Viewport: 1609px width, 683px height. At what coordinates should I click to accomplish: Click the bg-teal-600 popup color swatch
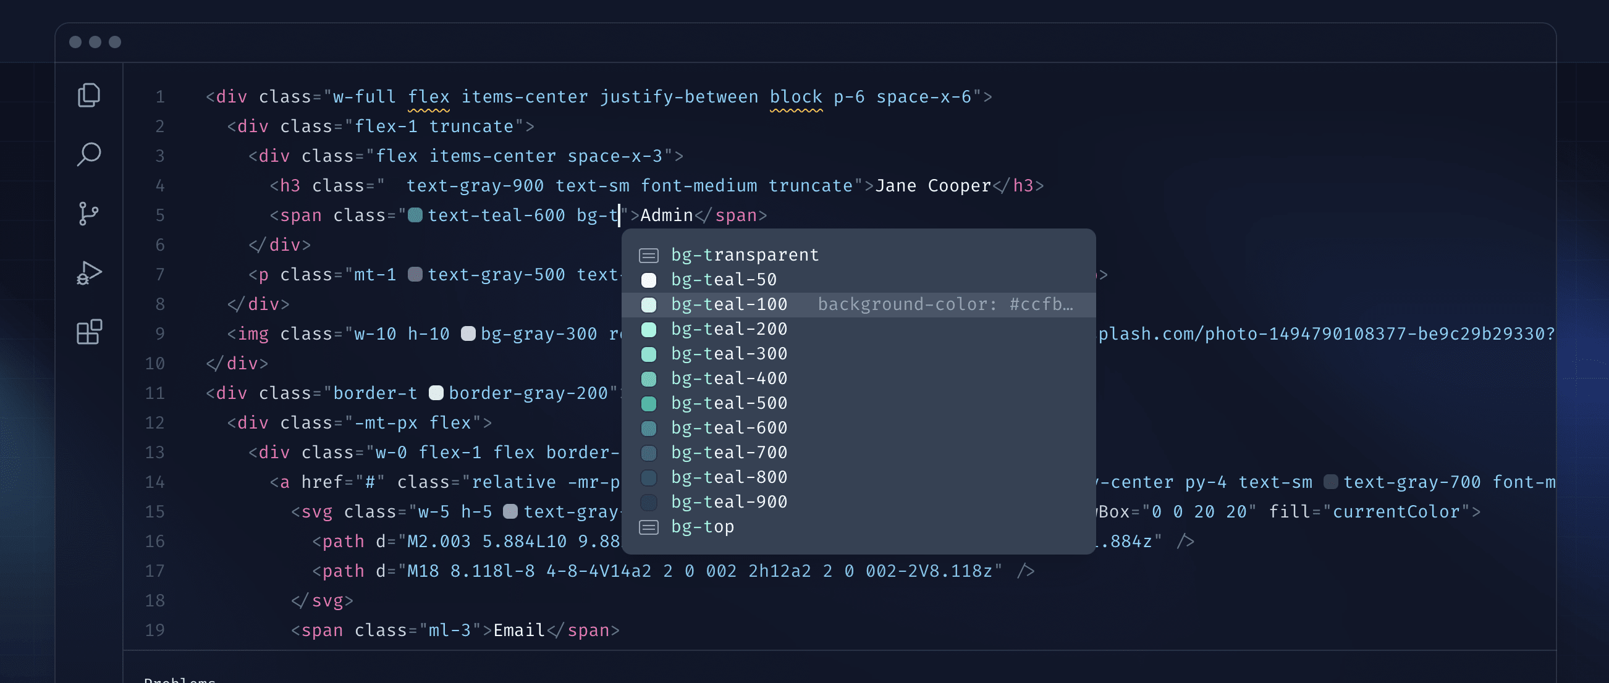pyautogui.click(x=649, y=429)
